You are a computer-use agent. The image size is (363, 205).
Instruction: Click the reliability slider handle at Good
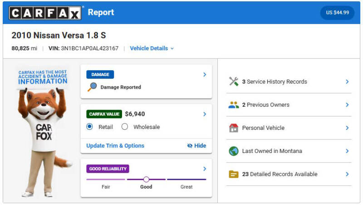[x=146, y=179]
